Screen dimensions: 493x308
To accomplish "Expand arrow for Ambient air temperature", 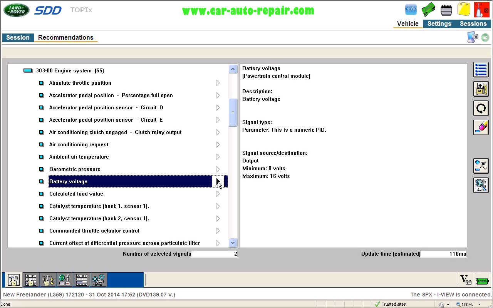I will 218,157.
